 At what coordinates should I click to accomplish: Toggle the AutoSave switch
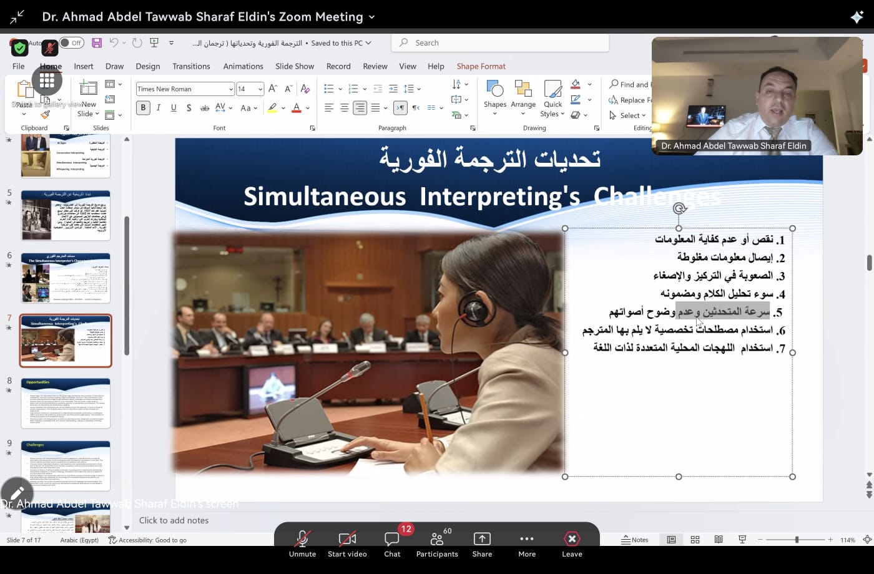click(x=72, y=43)
